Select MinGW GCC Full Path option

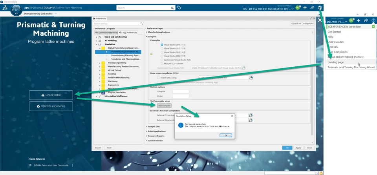(x=162, y=64)
